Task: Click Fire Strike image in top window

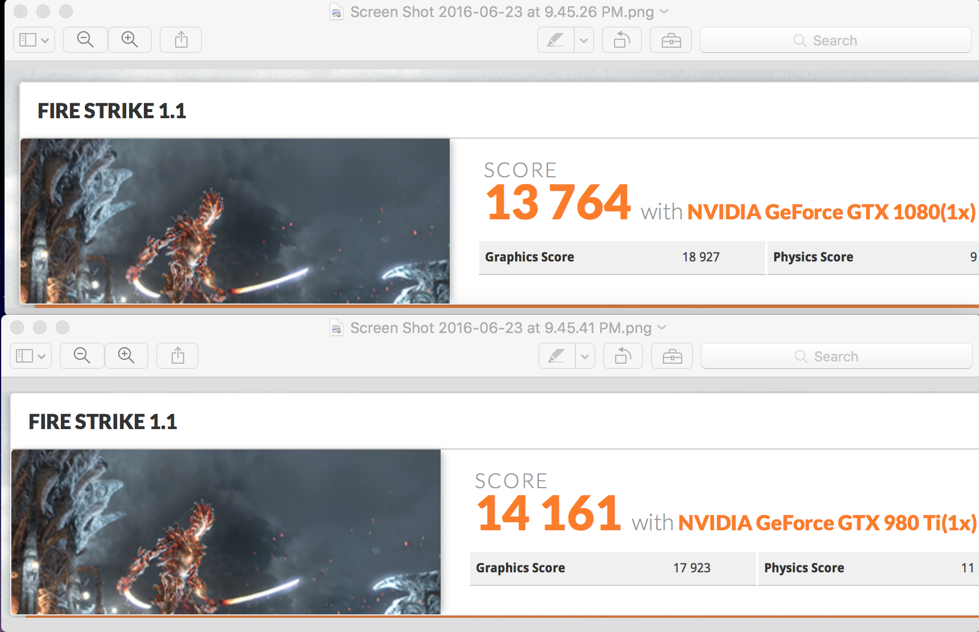Action: point(235,221)
